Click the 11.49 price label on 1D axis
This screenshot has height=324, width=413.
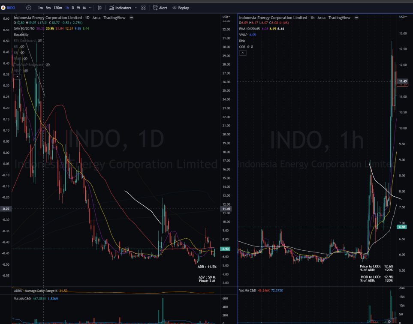[x=226, y=209]
